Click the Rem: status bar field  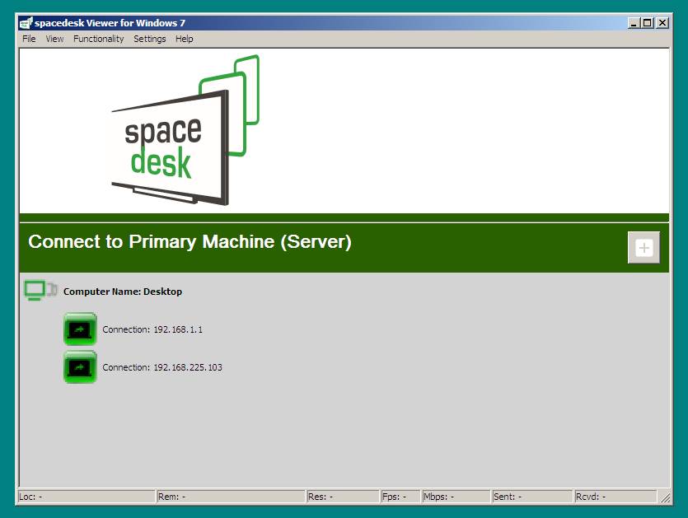pos(231,497)
